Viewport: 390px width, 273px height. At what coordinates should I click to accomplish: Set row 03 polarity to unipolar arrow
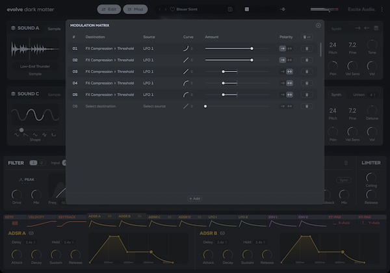pos(283,71)
